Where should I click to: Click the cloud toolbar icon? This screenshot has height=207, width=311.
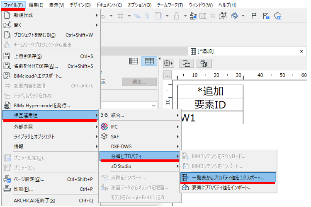pyautogui.click(x=278, y=16)
